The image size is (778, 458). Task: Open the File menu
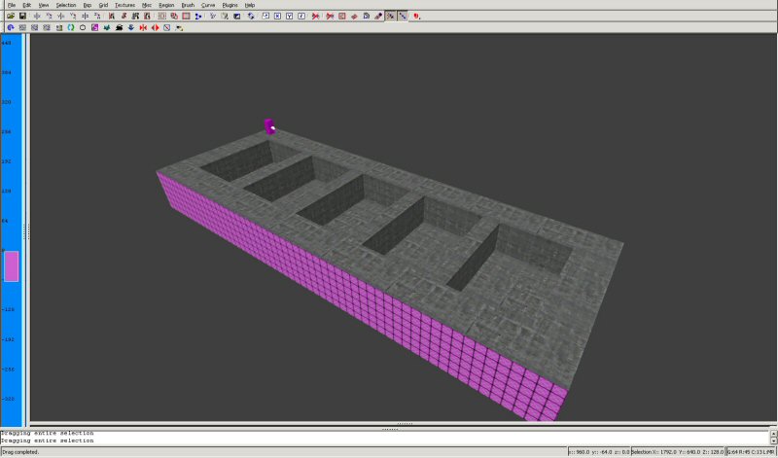point(12,5)
